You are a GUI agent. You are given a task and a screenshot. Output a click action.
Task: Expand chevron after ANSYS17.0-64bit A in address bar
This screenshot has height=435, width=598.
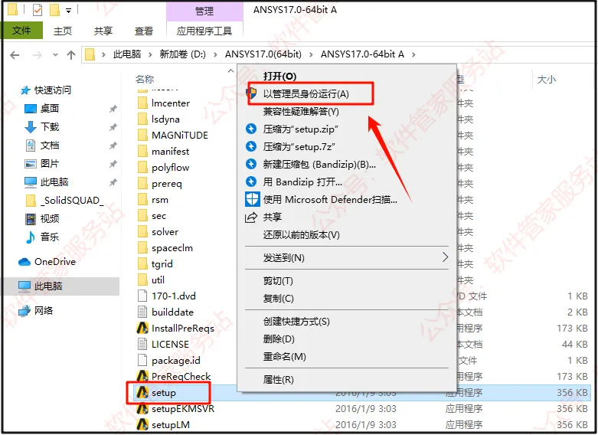[x=413, y=54]
